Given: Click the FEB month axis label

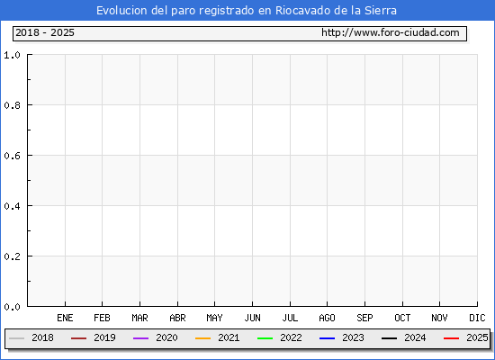Looking at the screenshot, I should 102,318.
